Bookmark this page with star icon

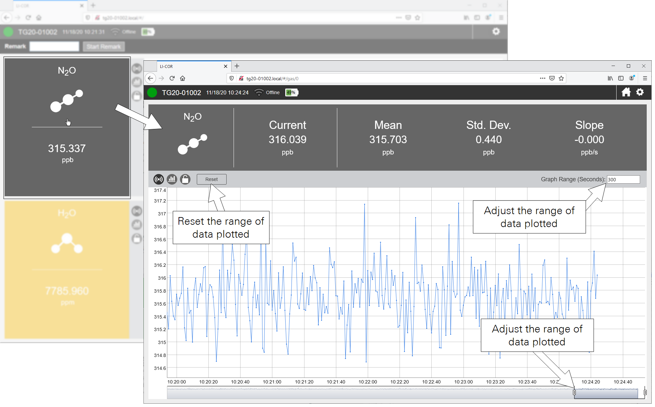pos(561,78)
